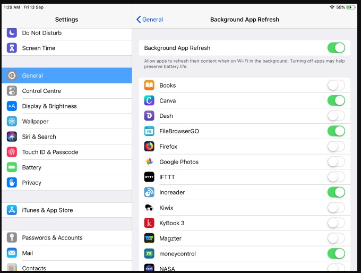Viewport: 361px width, 273px height.
Task: Open iTunes & App Store settings
Action: point(67,210)
